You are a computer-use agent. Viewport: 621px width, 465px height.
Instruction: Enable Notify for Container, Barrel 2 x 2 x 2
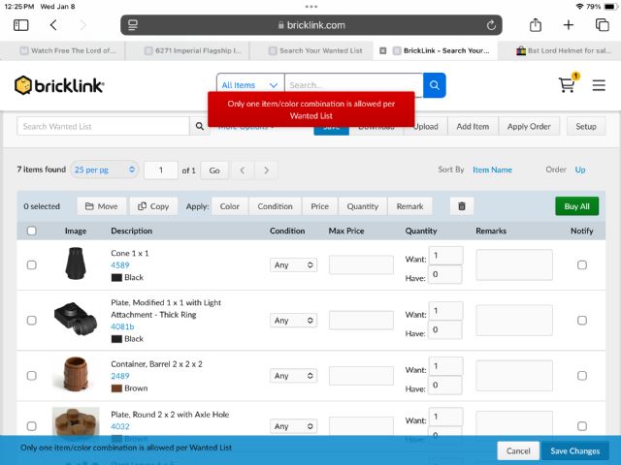tap(582, 375)
